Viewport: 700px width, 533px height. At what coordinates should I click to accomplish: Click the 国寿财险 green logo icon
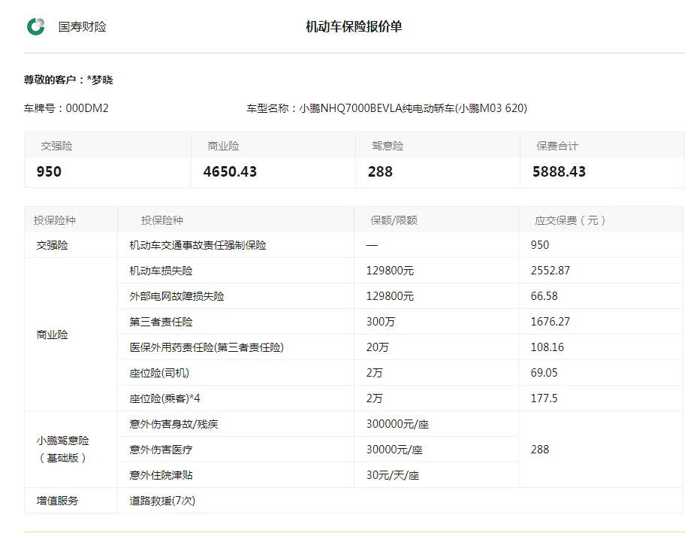[36, 27]
